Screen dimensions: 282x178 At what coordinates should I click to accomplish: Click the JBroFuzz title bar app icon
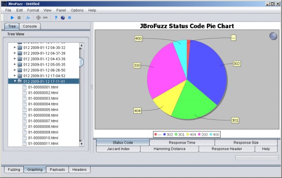[4, 4]
